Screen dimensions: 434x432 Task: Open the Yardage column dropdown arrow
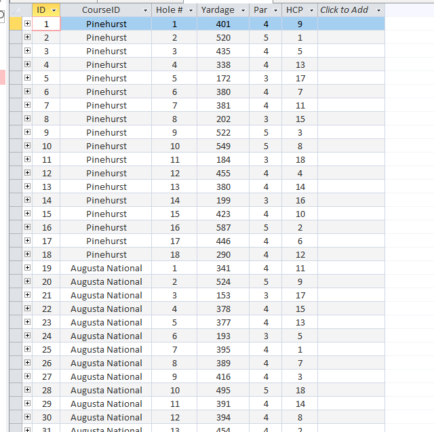pyautogui.click(x=243, y=11)
